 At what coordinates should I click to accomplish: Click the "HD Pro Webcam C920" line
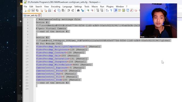(49, 43)
